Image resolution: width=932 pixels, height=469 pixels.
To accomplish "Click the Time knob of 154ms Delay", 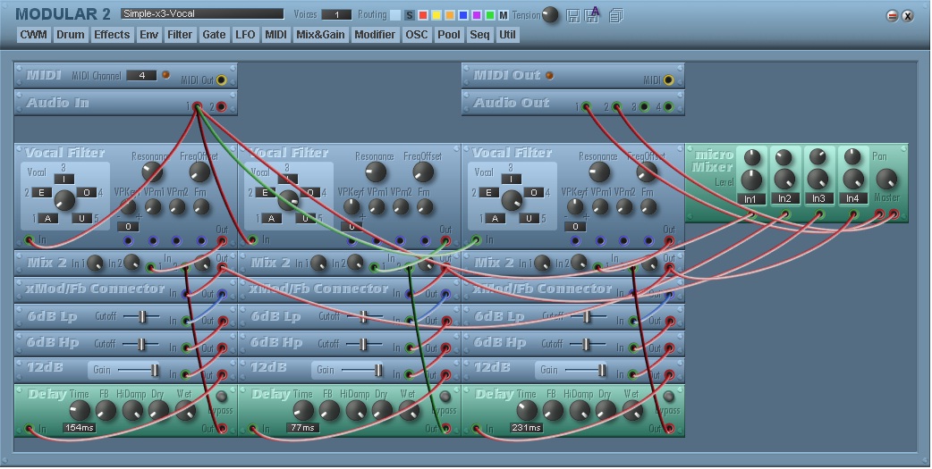I will [x=79, y=410].
